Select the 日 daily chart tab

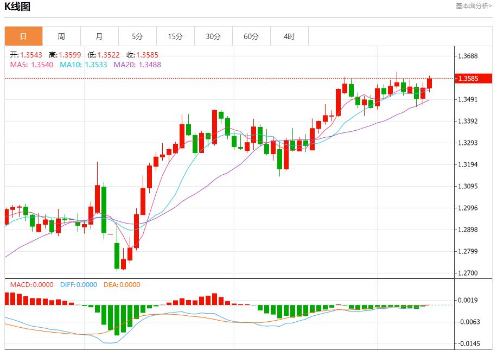23,36
